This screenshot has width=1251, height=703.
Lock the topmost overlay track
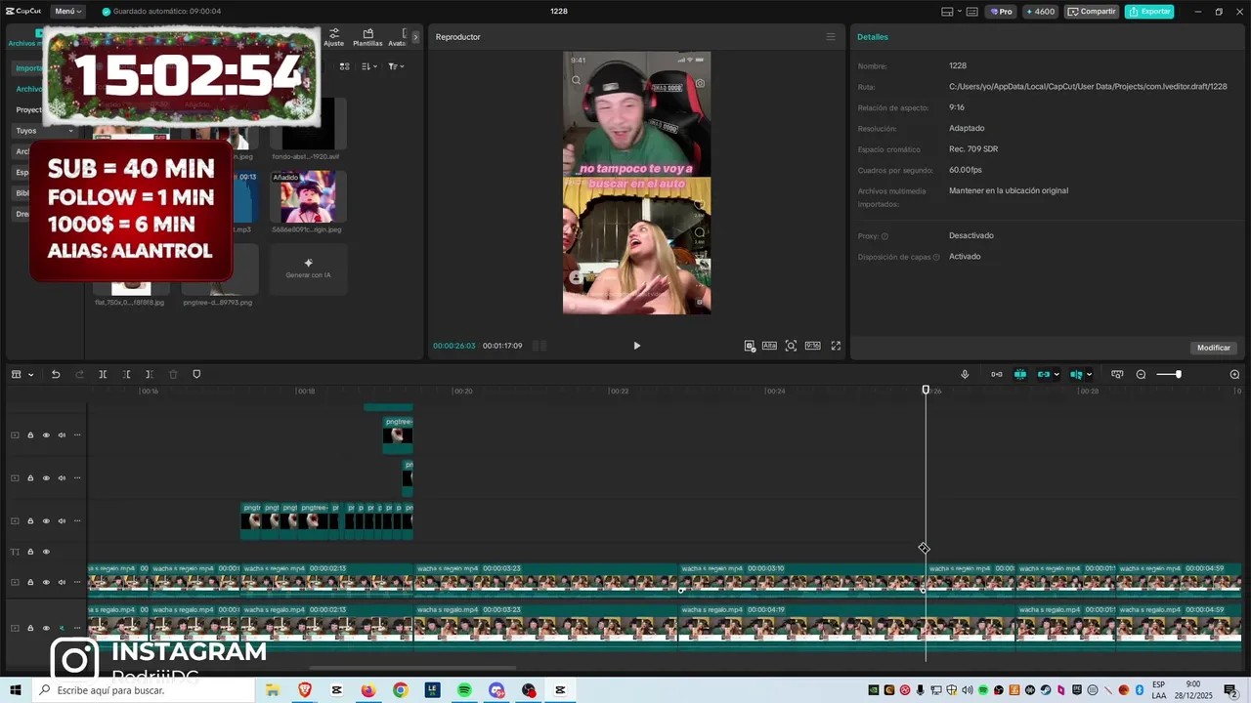30,435
